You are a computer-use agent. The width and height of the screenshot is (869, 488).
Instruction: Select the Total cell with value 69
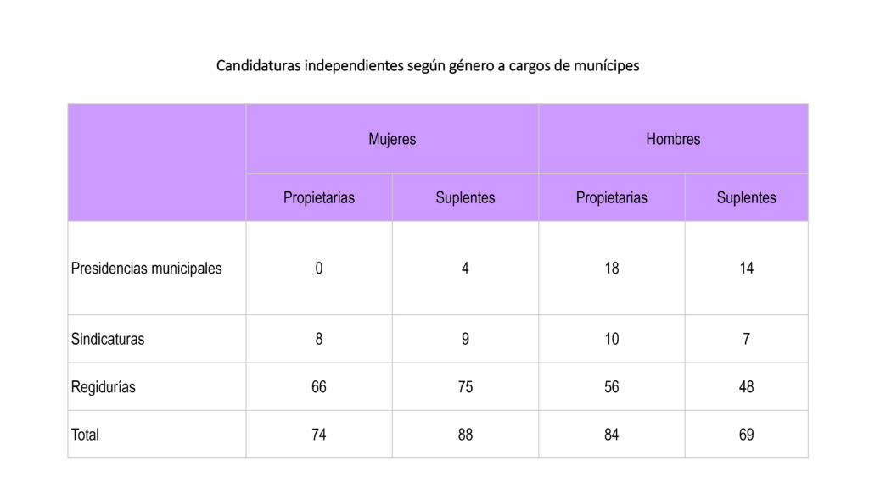pos(746,435)
